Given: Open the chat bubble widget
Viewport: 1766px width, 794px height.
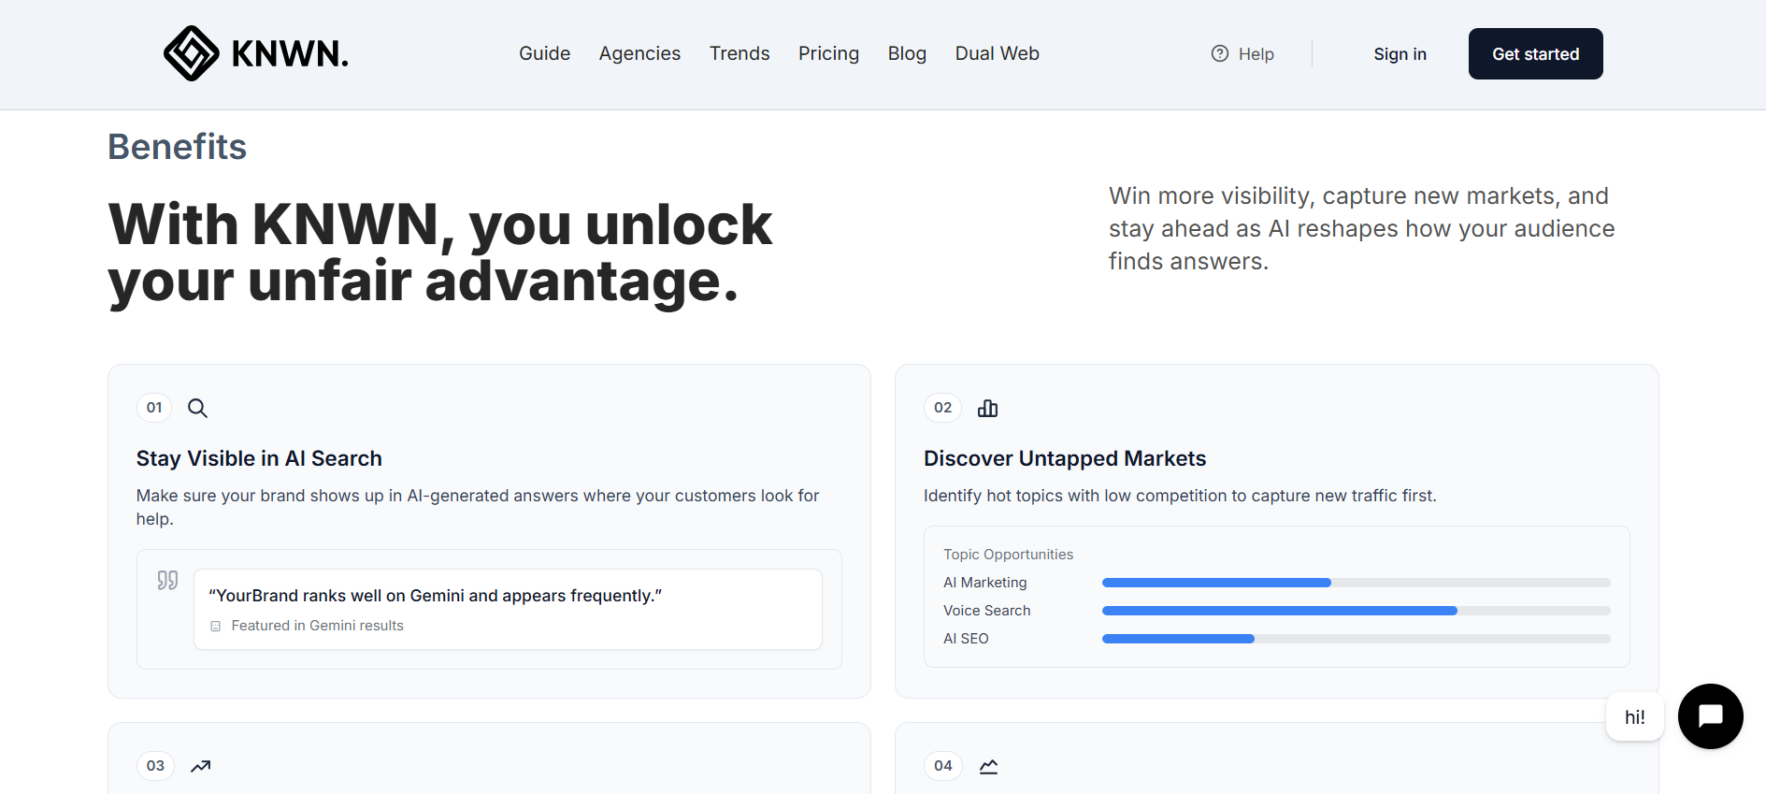Looking at the screenshot, I should (x=1710, y=716).
